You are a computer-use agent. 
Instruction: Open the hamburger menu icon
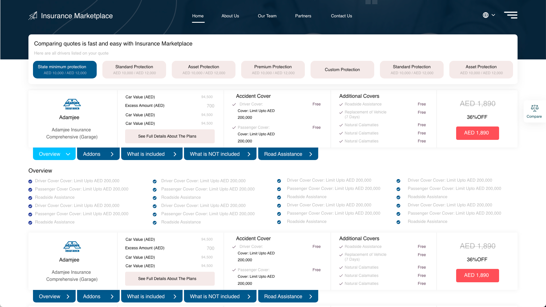(511, 15)
